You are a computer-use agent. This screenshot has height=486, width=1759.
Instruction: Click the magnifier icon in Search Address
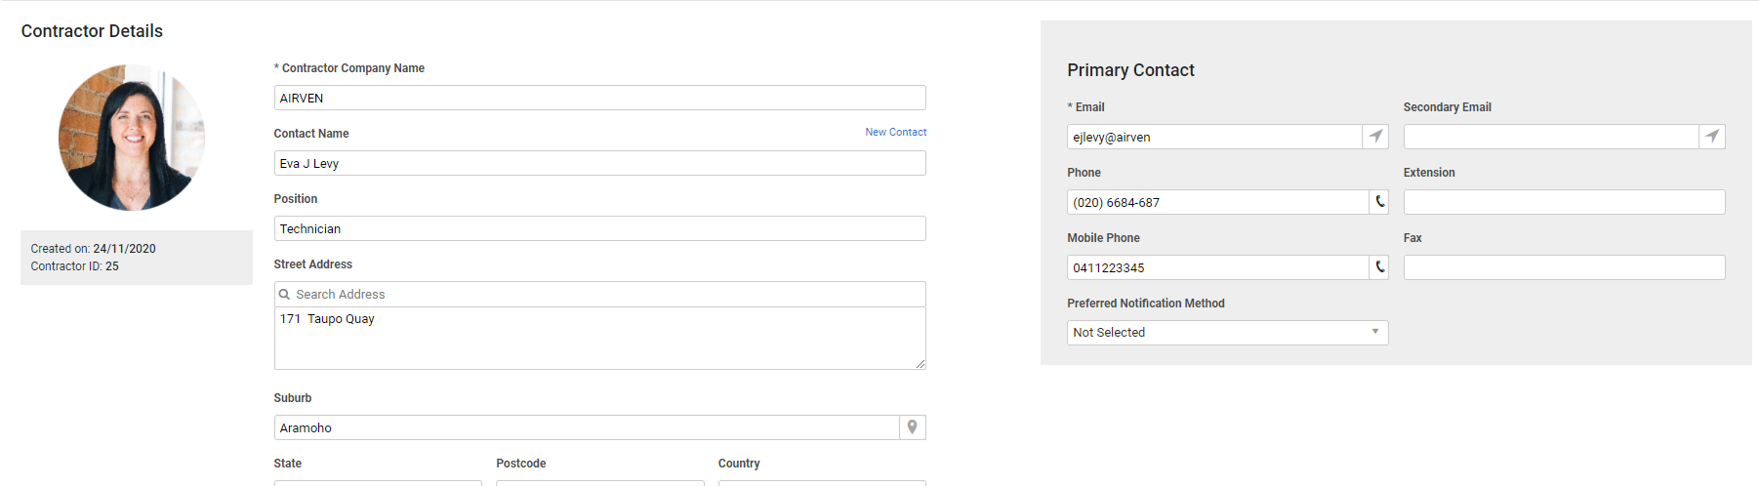coord(285,294)
